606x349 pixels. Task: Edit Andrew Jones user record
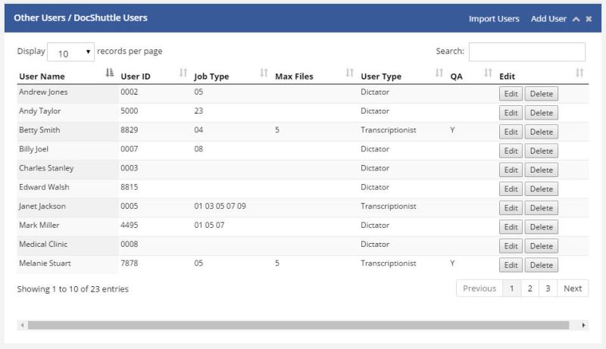511,94
